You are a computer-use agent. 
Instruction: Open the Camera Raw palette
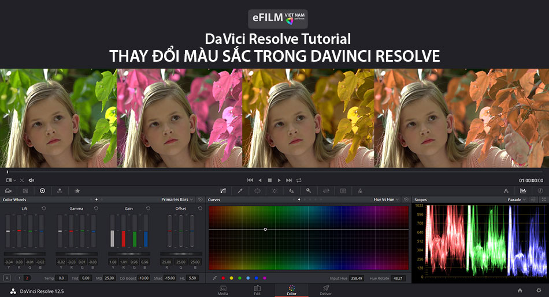(x=8, y=191)
